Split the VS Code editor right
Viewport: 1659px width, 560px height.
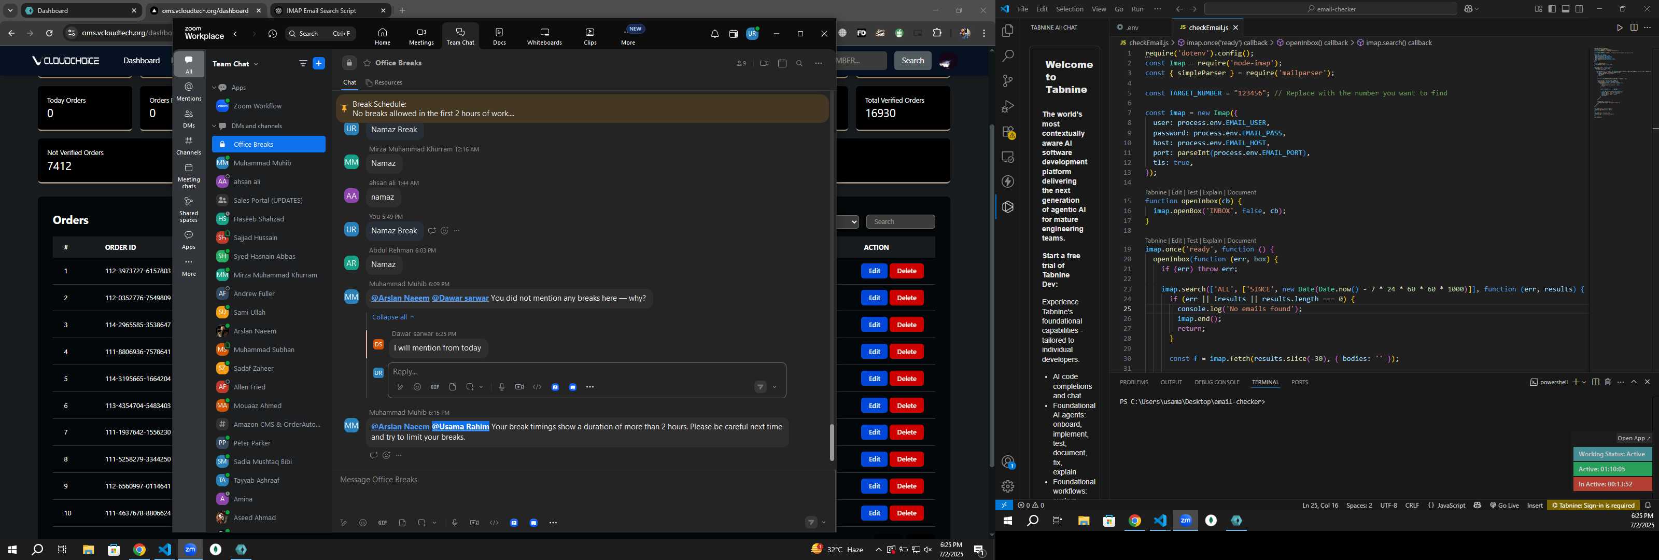1634,27
